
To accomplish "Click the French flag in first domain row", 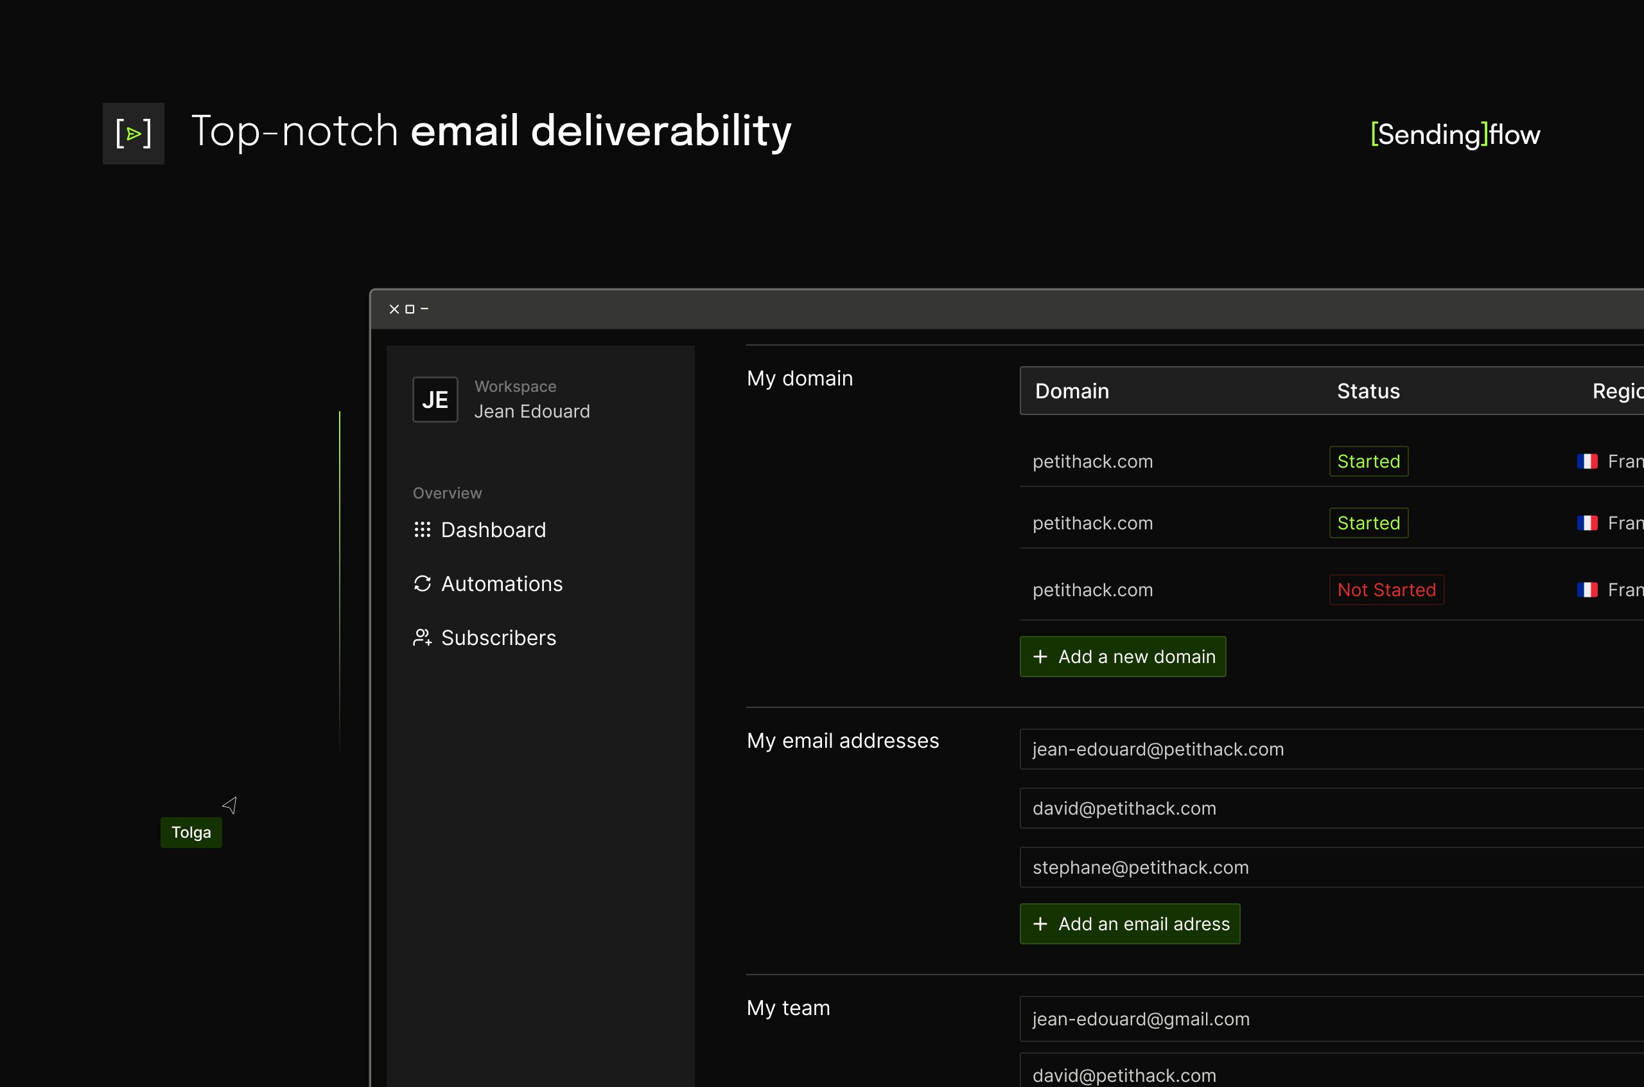I will click(x=1586, y=461).
